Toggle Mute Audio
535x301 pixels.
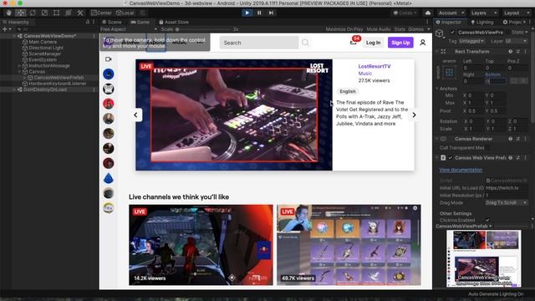[379, 29]
